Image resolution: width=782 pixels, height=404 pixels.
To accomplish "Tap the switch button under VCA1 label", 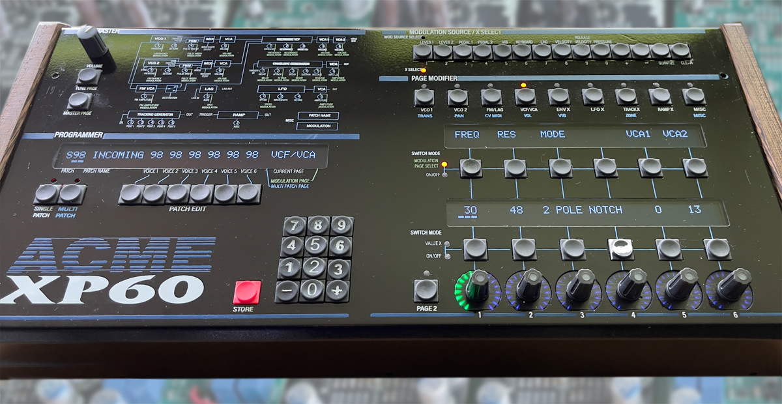I will 650,168.
